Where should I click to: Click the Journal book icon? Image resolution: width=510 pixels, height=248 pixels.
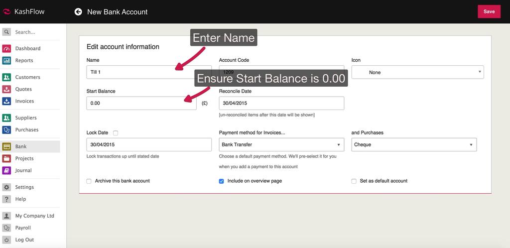(6, 170)
